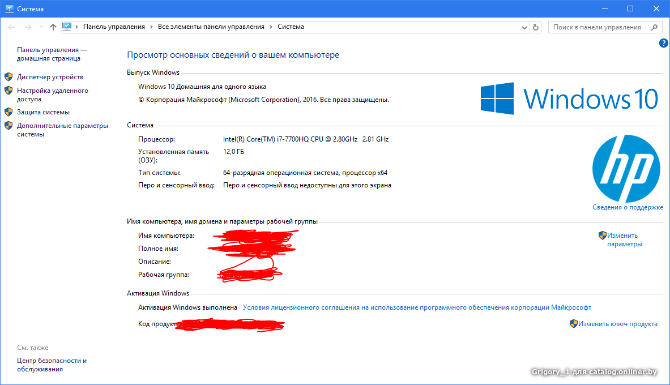Open Центр безопасности и обслуживания
The width and height of the screenshot is (670, 385).
coord(52,365)
